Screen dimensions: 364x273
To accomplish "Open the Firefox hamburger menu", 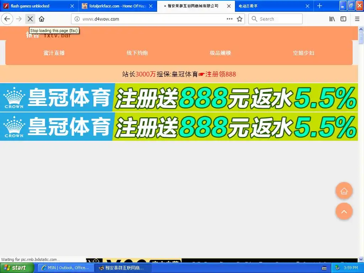I will (357, 19).
